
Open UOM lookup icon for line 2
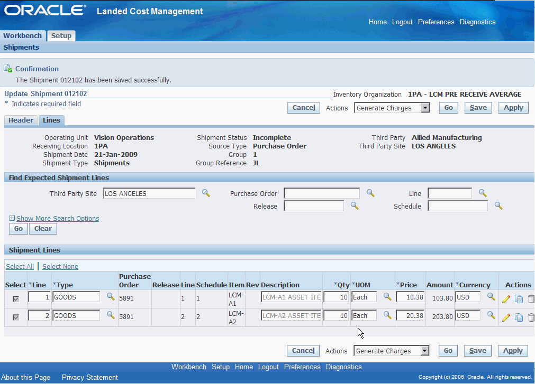click(387, 315)
